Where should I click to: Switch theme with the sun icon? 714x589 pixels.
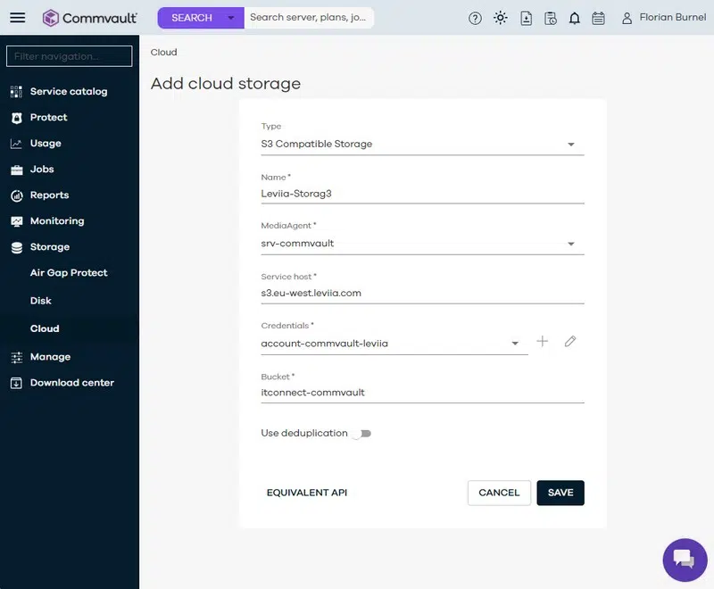pos(501,18)
